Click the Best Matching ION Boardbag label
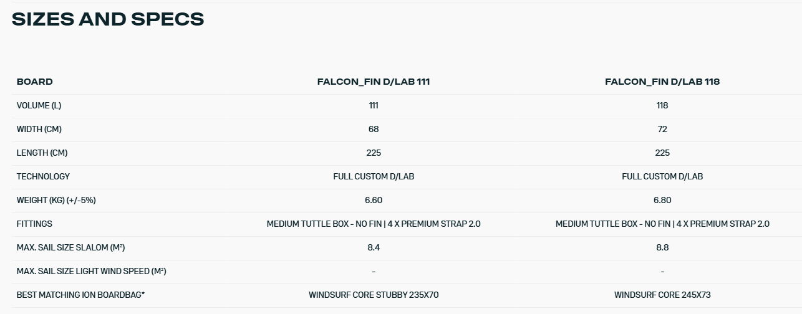Image resolution: width=802 pixels, height=314 pixels. click(80, 295)
